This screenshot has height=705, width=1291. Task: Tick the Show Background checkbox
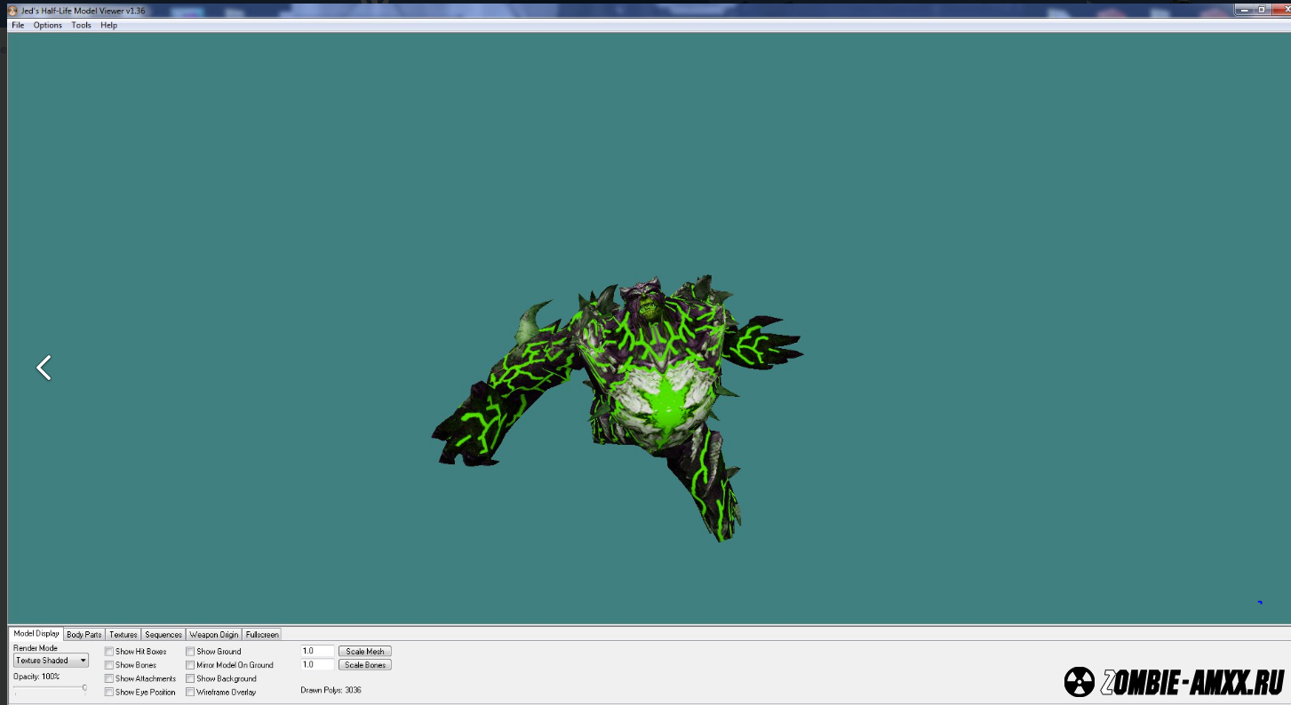(190, 678)
